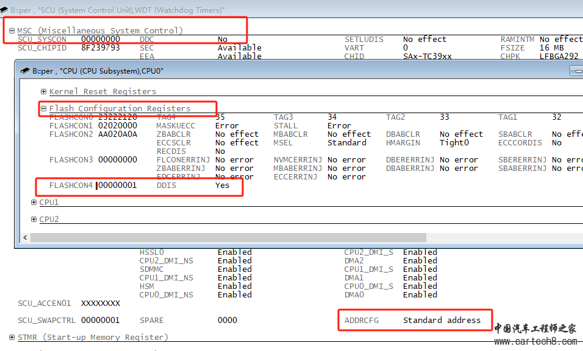Click the DMA1 Enabled value
Image resolution: width=583 pixels, height=351 pixels.
pos(420,277)
